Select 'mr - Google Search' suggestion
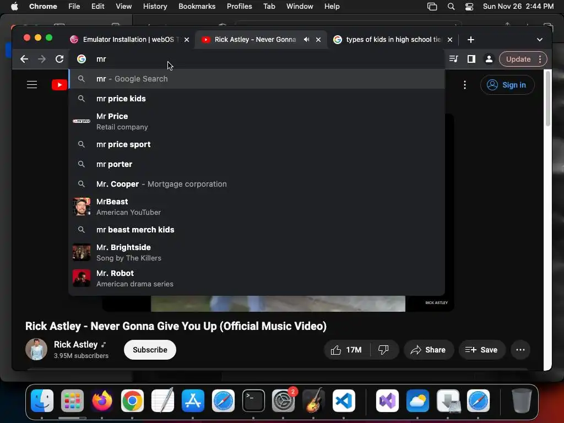The image size is (564, 423). tap(257, 79)
